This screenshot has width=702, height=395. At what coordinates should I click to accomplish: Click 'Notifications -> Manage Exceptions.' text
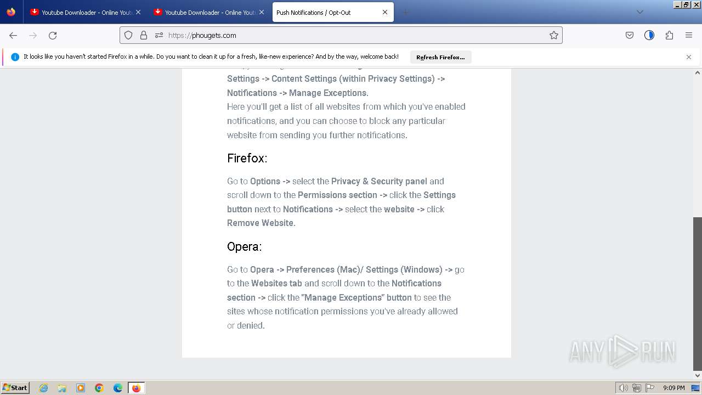pos(298,93)
